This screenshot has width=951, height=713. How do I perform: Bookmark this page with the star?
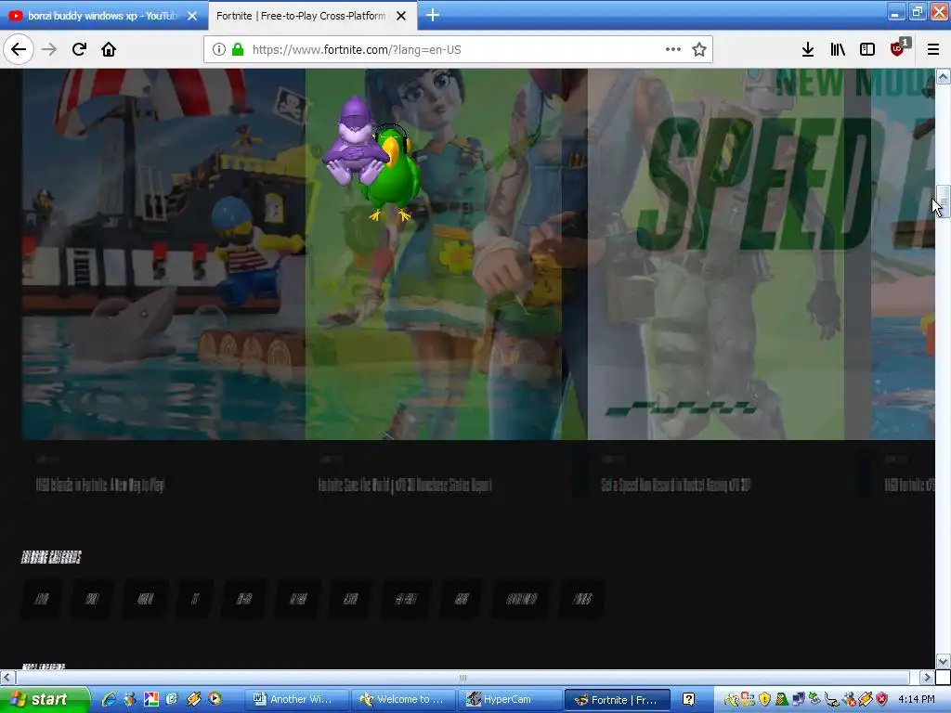699,49
